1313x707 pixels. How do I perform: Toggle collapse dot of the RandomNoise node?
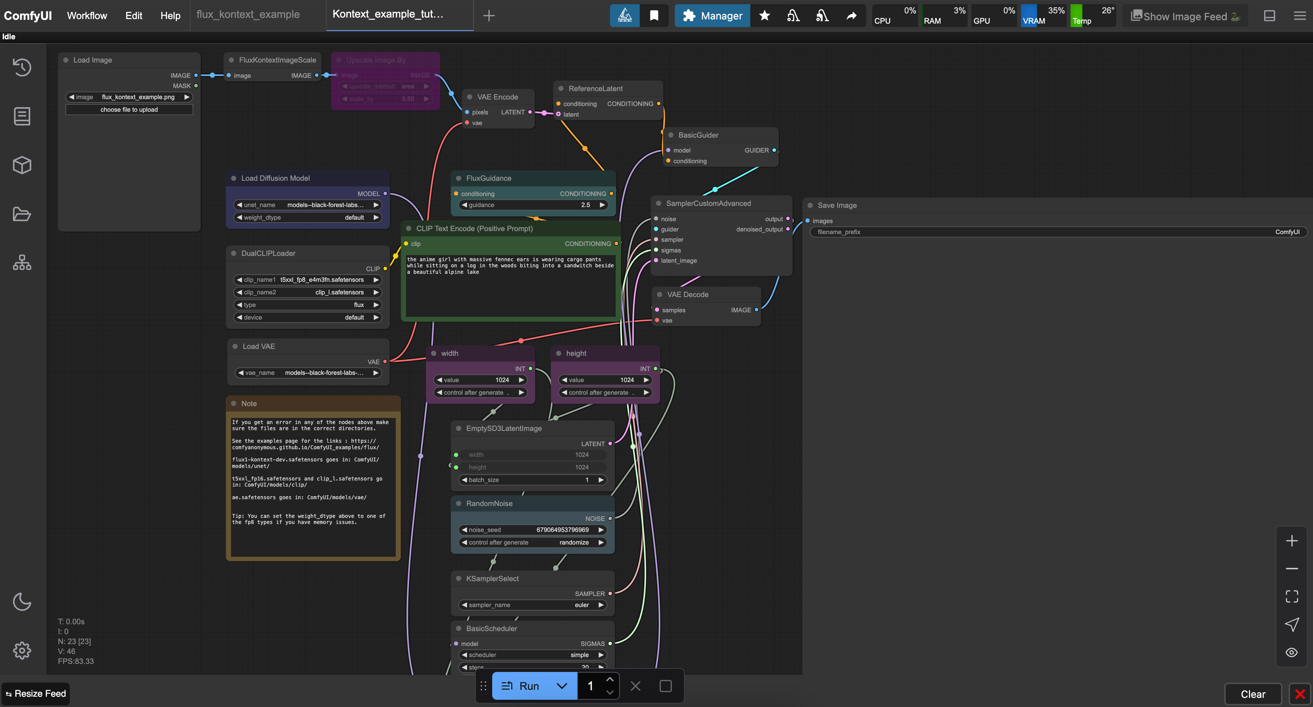pyautogui.click(x=458, y=504)
